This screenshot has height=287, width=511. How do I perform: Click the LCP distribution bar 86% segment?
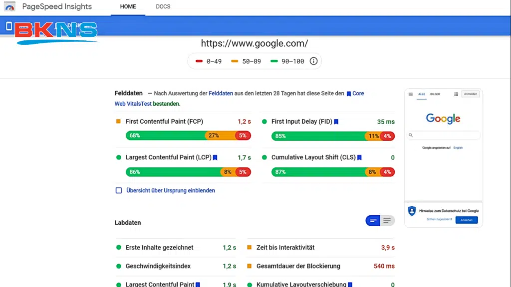point(173,172)
